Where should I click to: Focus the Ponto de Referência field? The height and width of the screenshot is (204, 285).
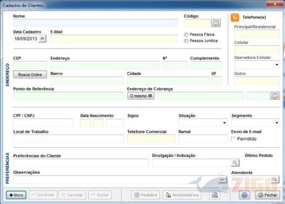pyautogui.click(x=68, y=96)
